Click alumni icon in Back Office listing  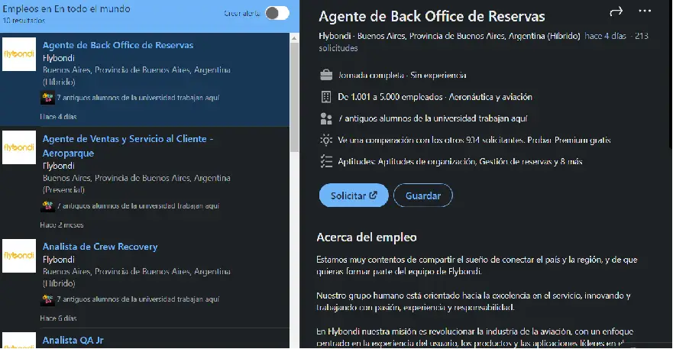(x=47, y=98)
